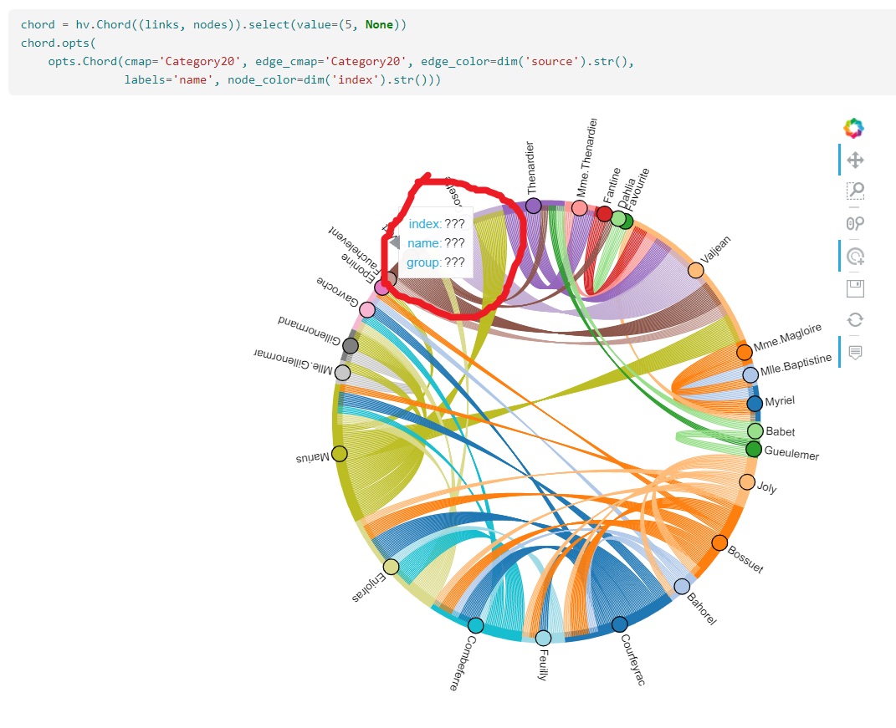The width and height of the screenshot is (896, 728).
Task: Select the Wheel Zoom tool
Action: tap(855, 221)
